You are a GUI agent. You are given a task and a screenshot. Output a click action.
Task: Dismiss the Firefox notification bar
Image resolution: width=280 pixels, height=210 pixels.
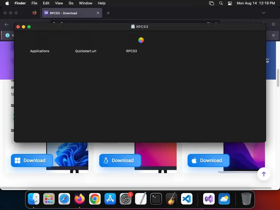[273, 35]
